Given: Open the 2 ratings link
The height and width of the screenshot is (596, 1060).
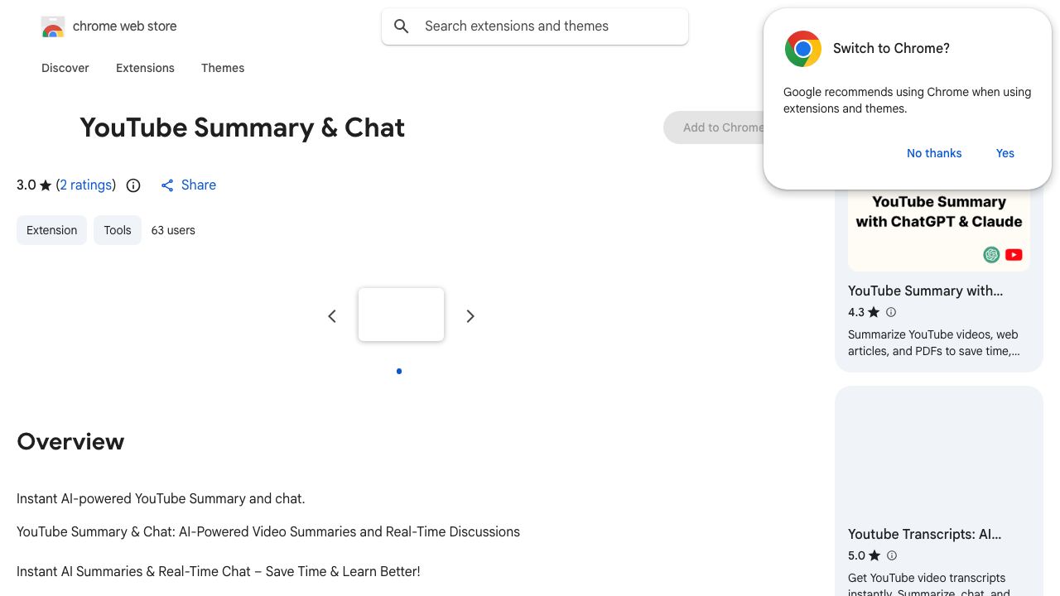Looking at the screenshot, I should (x=86, y=185).
